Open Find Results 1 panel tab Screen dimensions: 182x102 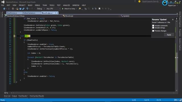pos(23,96)
